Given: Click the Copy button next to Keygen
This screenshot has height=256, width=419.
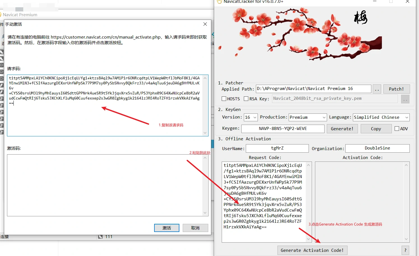Looking at the screenshot, I should pyautogui.click(x=376, y=129).
